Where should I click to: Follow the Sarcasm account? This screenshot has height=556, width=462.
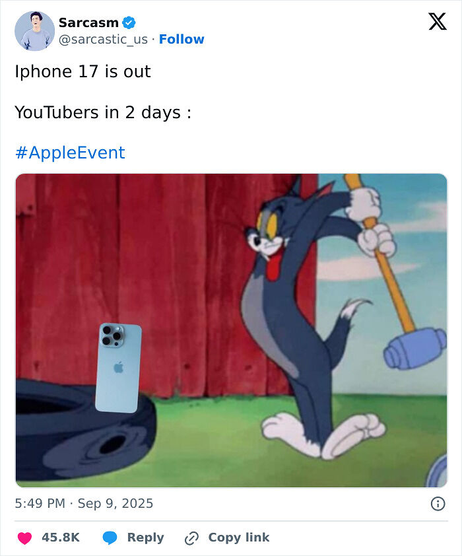pyautogui.click(x=181, y=39)
